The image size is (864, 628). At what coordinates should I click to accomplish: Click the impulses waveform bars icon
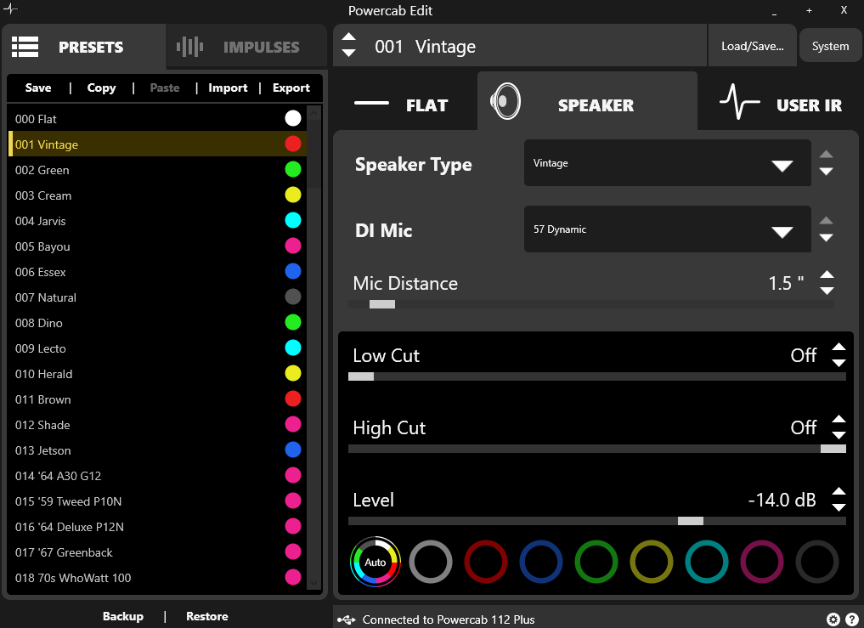point(189,47)
